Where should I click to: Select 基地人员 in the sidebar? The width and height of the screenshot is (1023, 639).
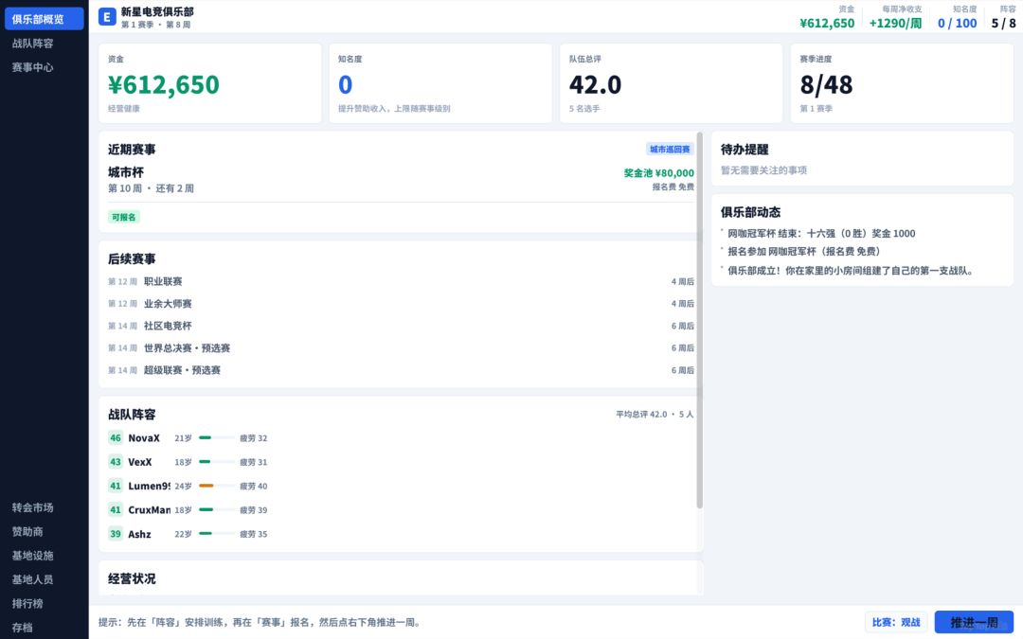[45, 579]
